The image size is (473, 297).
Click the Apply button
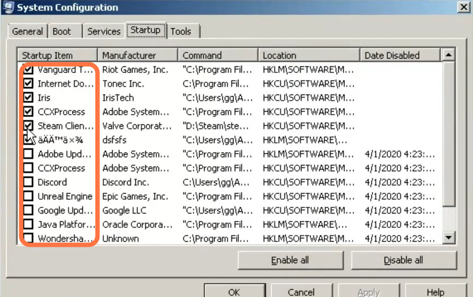pos(369,291)
